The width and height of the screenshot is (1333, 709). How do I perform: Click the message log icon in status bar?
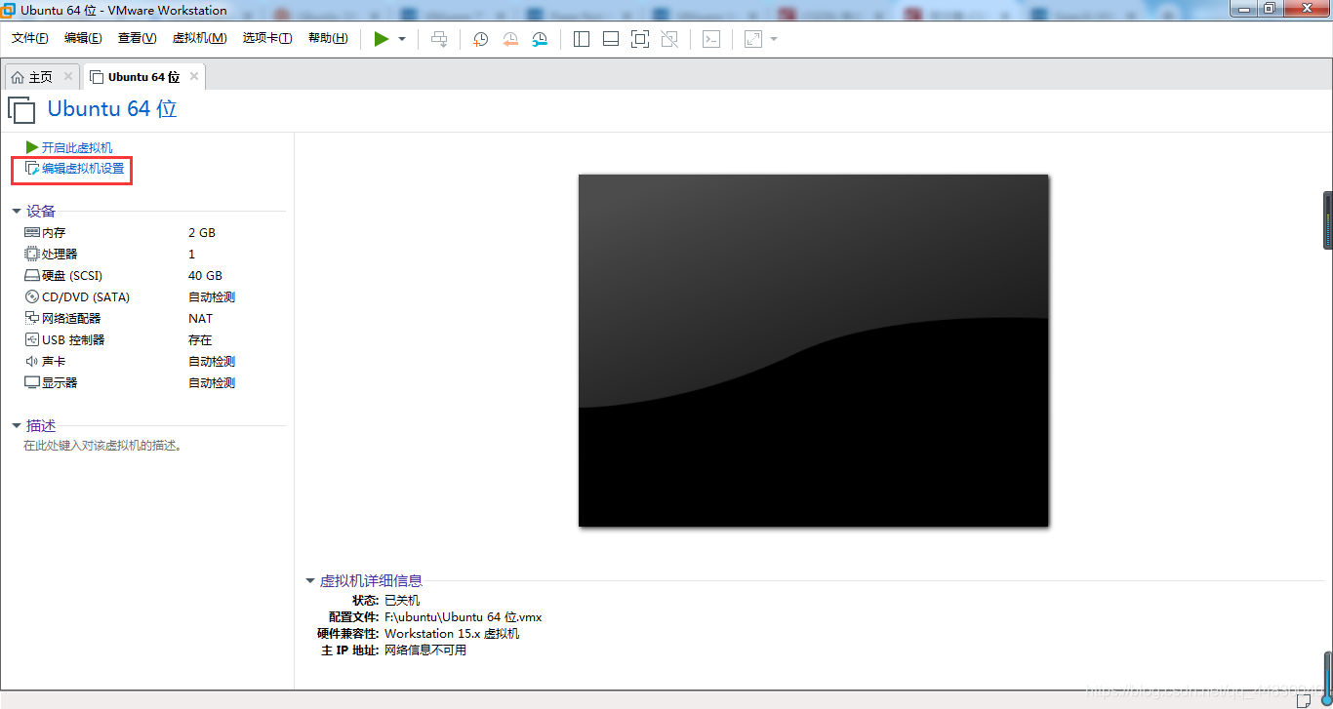(1305, 700)
